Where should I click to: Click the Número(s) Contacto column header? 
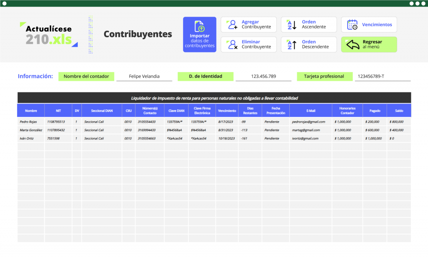(x=150, y=110)
